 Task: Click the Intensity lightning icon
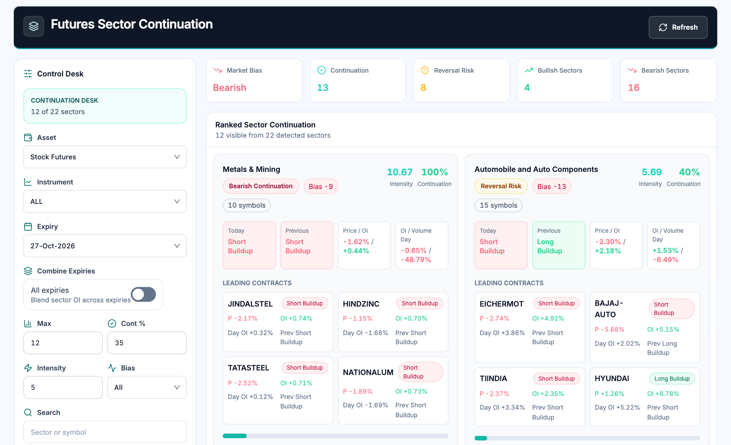(28, 368)
